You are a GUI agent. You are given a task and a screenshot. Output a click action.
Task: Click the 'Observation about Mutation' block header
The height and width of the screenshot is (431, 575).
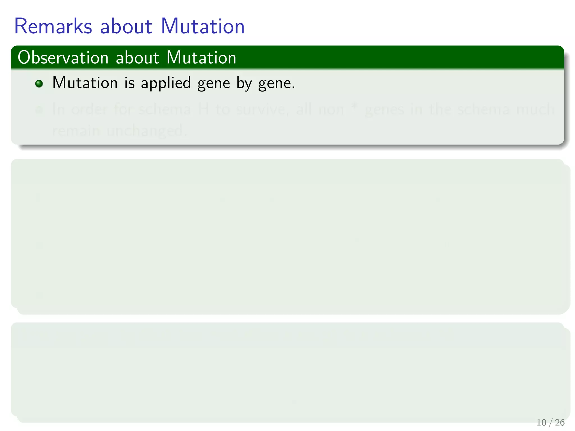pos(287,58)
